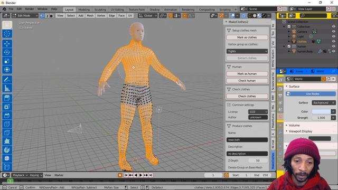The image size is (338, 190).
Task: Hide the Camera with its eye icon
Action: pyautogui.click(x=333, y=32)
